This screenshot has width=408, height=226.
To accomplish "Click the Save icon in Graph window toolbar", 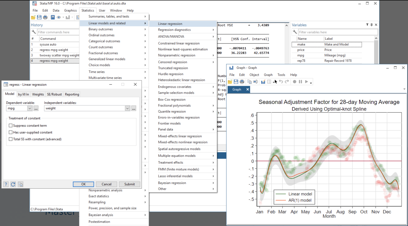I will click(x=236, y=82).
